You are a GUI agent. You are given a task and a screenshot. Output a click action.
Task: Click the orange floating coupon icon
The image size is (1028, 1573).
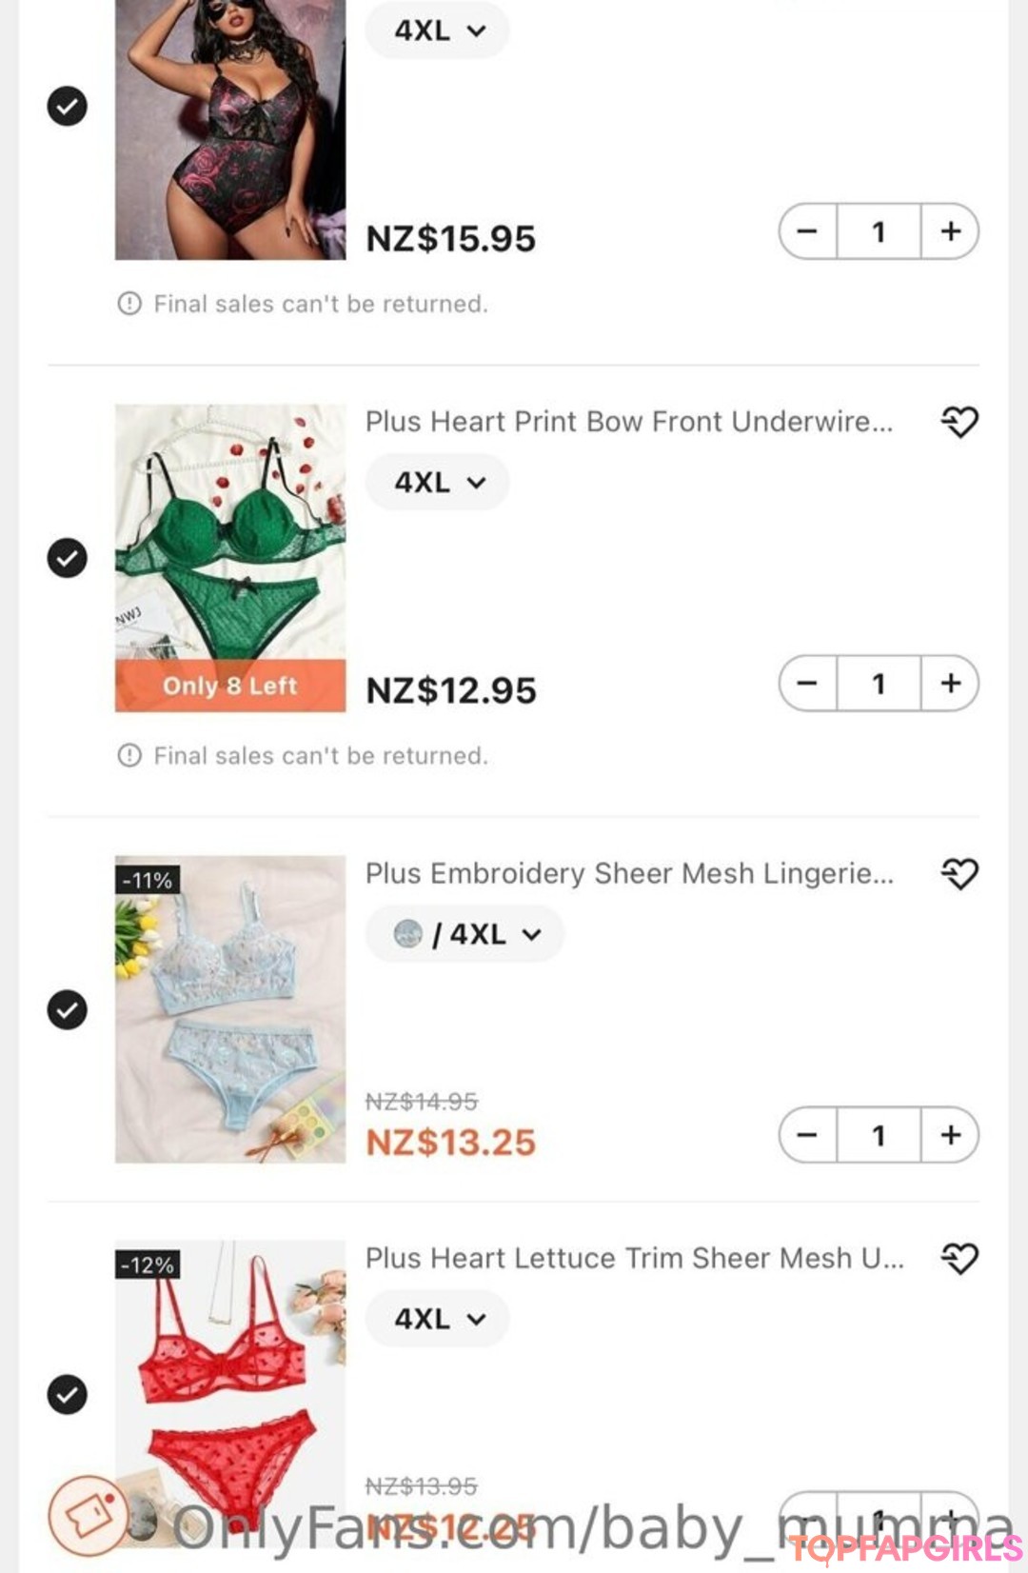click(88, 1514)
